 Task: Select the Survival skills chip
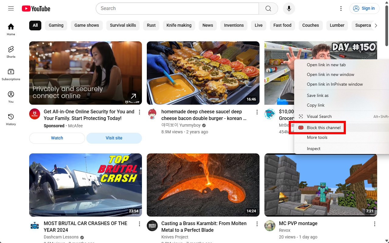click(x=123, y=25)
